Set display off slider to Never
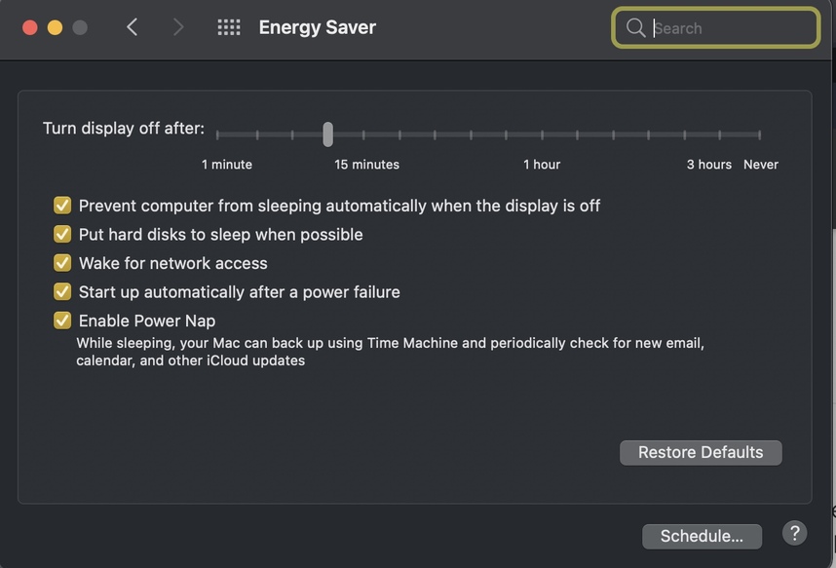The width and height of the screenshot is (836, 568). coord(759,134)
